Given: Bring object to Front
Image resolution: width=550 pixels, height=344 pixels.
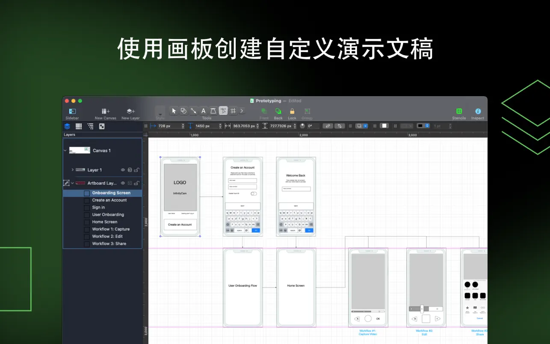Looking at the screenshot, I should [x=264, y=114].
